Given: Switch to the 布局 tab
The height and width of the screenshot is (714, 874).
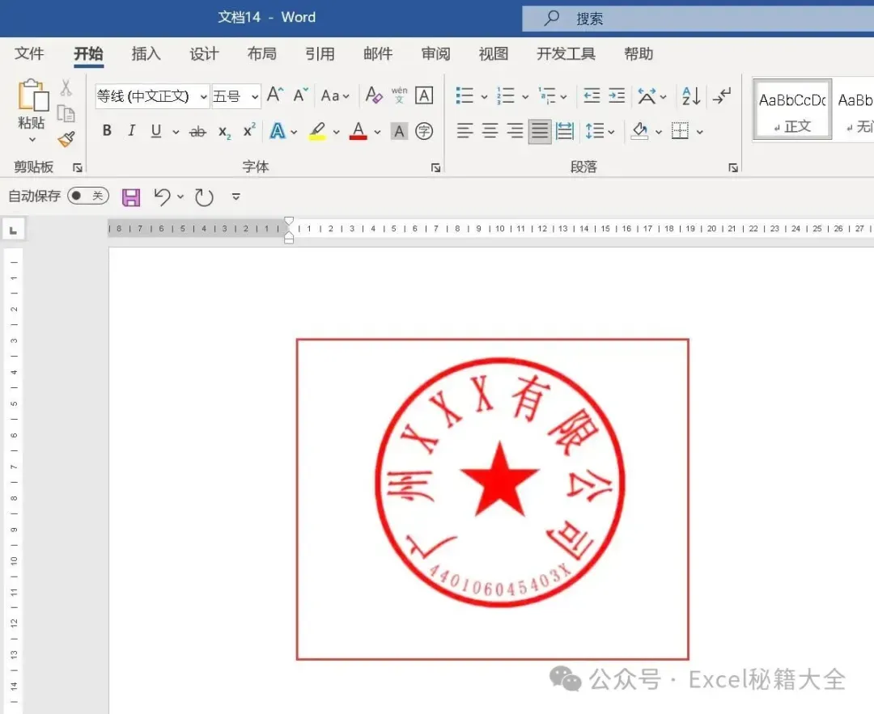Looking at the screenshot, I should tap(262, 53).
